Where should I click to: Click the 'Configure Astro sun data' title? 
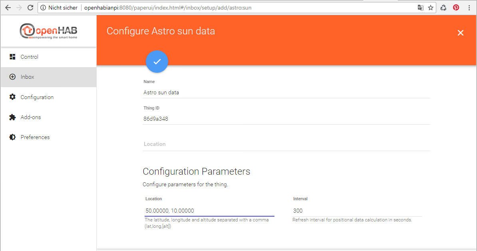pyautogui.click(x=161, y=31)
